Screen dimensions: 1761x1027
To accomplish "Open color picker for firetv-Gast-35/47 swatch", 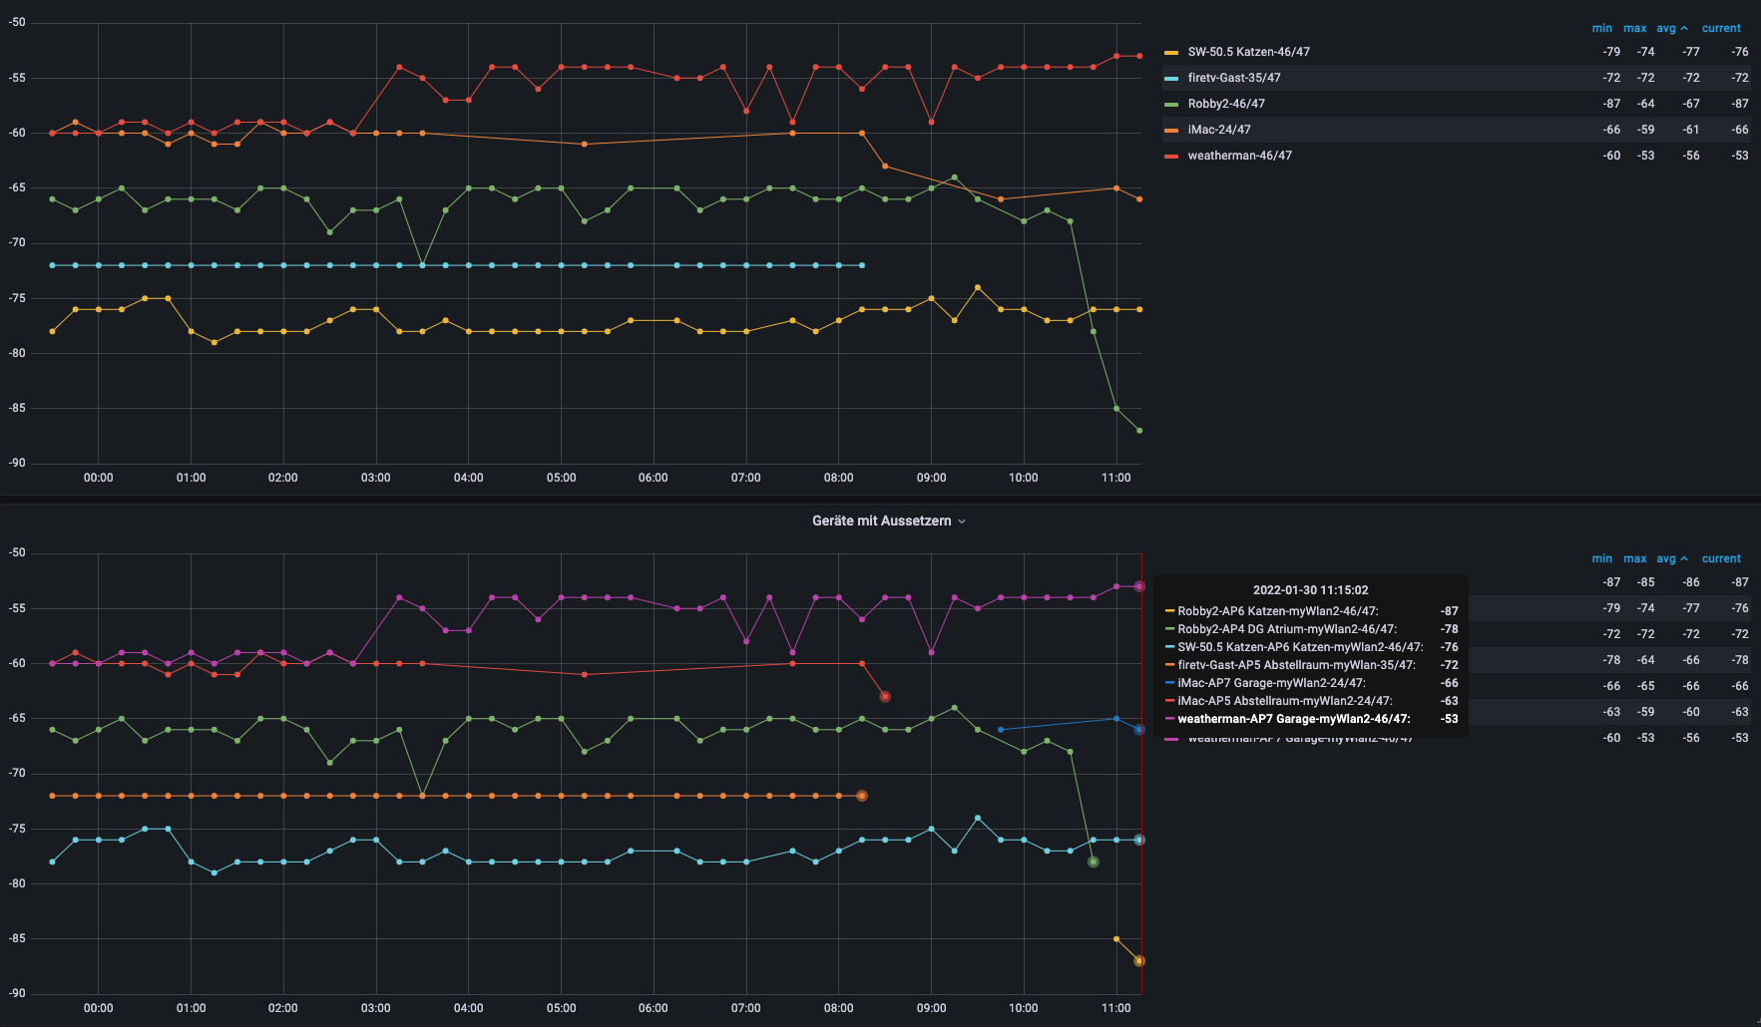I will [x=1171, y=79].
